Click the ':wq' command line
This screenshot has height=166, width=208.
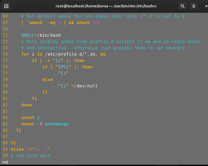pyautogui.click(x=4, y=162)
